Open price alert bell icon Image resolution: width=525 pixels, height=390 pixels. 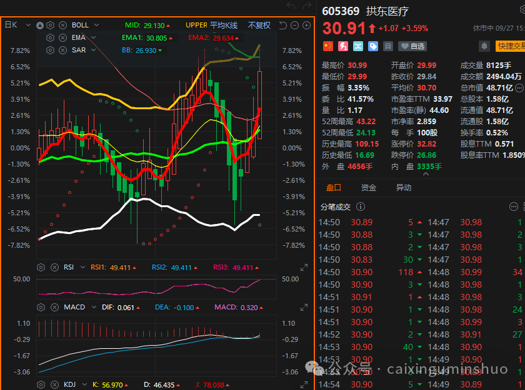(484, 46)
